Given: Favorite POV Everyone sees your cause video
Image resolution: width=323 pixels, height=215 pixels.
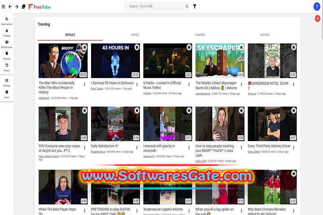Looking at the screenshot, I should click(x=84, y=111).
